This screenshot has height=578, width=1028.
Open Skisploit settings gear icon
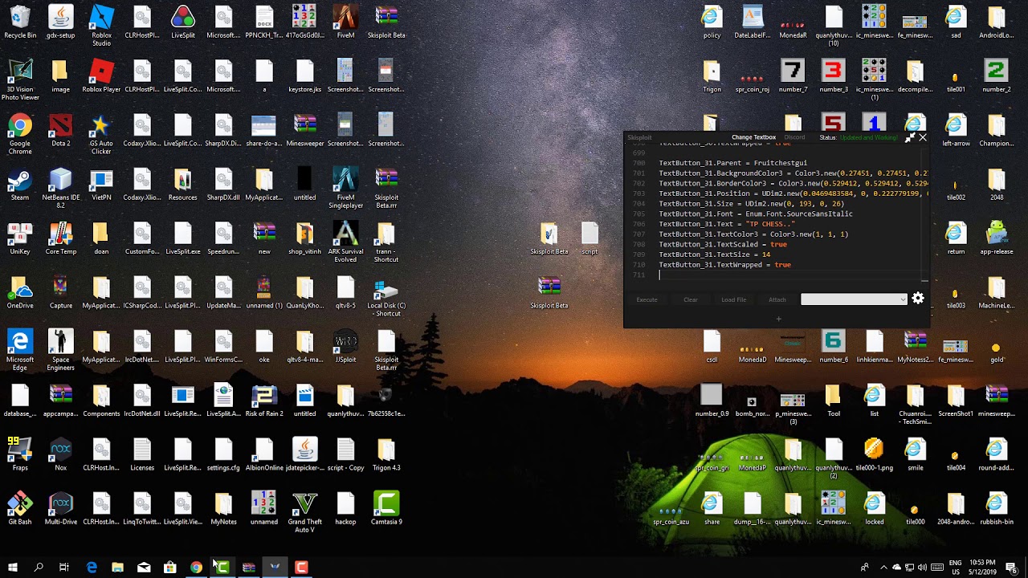pos(918,299)
